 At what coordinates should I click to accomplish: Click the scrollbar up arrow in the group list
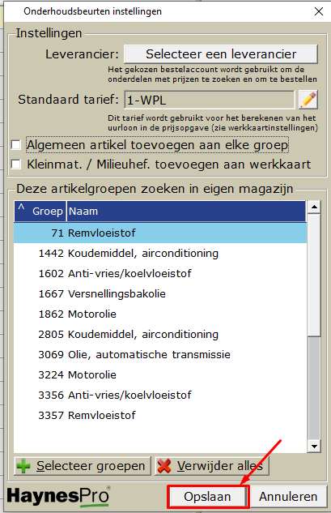314,207
